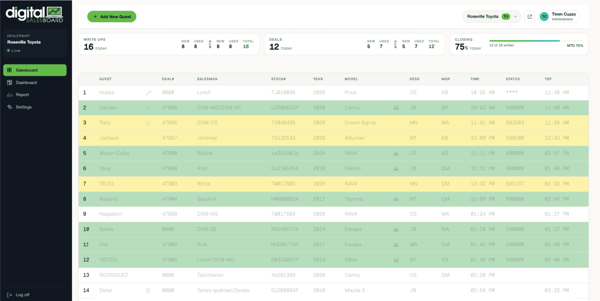Click the TC avatar circle

click(544, 16)
